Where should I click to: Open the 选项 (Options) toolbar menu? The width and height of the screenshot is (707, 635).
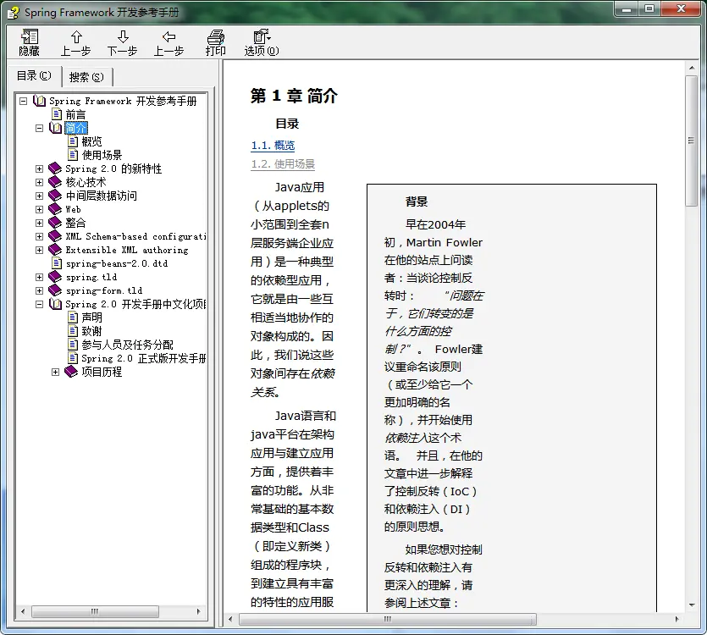[261, 42]
